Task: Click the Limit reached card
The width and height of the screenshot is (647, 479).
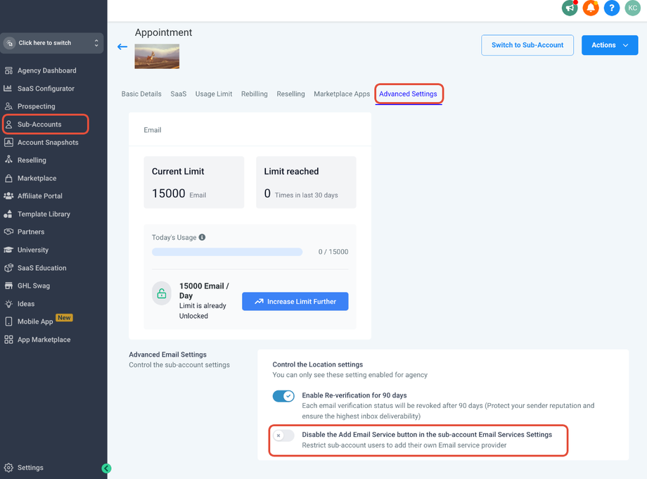Action: click(306, 182)
